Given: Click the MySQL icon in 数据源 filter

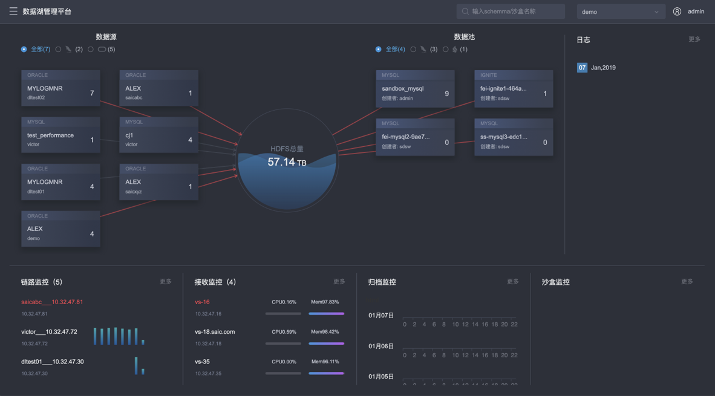Looking at the screenshot, I should (x=68, y=50).
